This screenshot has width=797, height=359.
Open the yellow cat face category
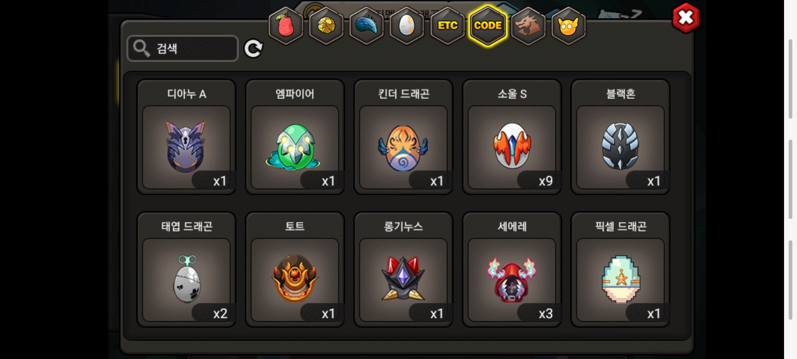569,26
